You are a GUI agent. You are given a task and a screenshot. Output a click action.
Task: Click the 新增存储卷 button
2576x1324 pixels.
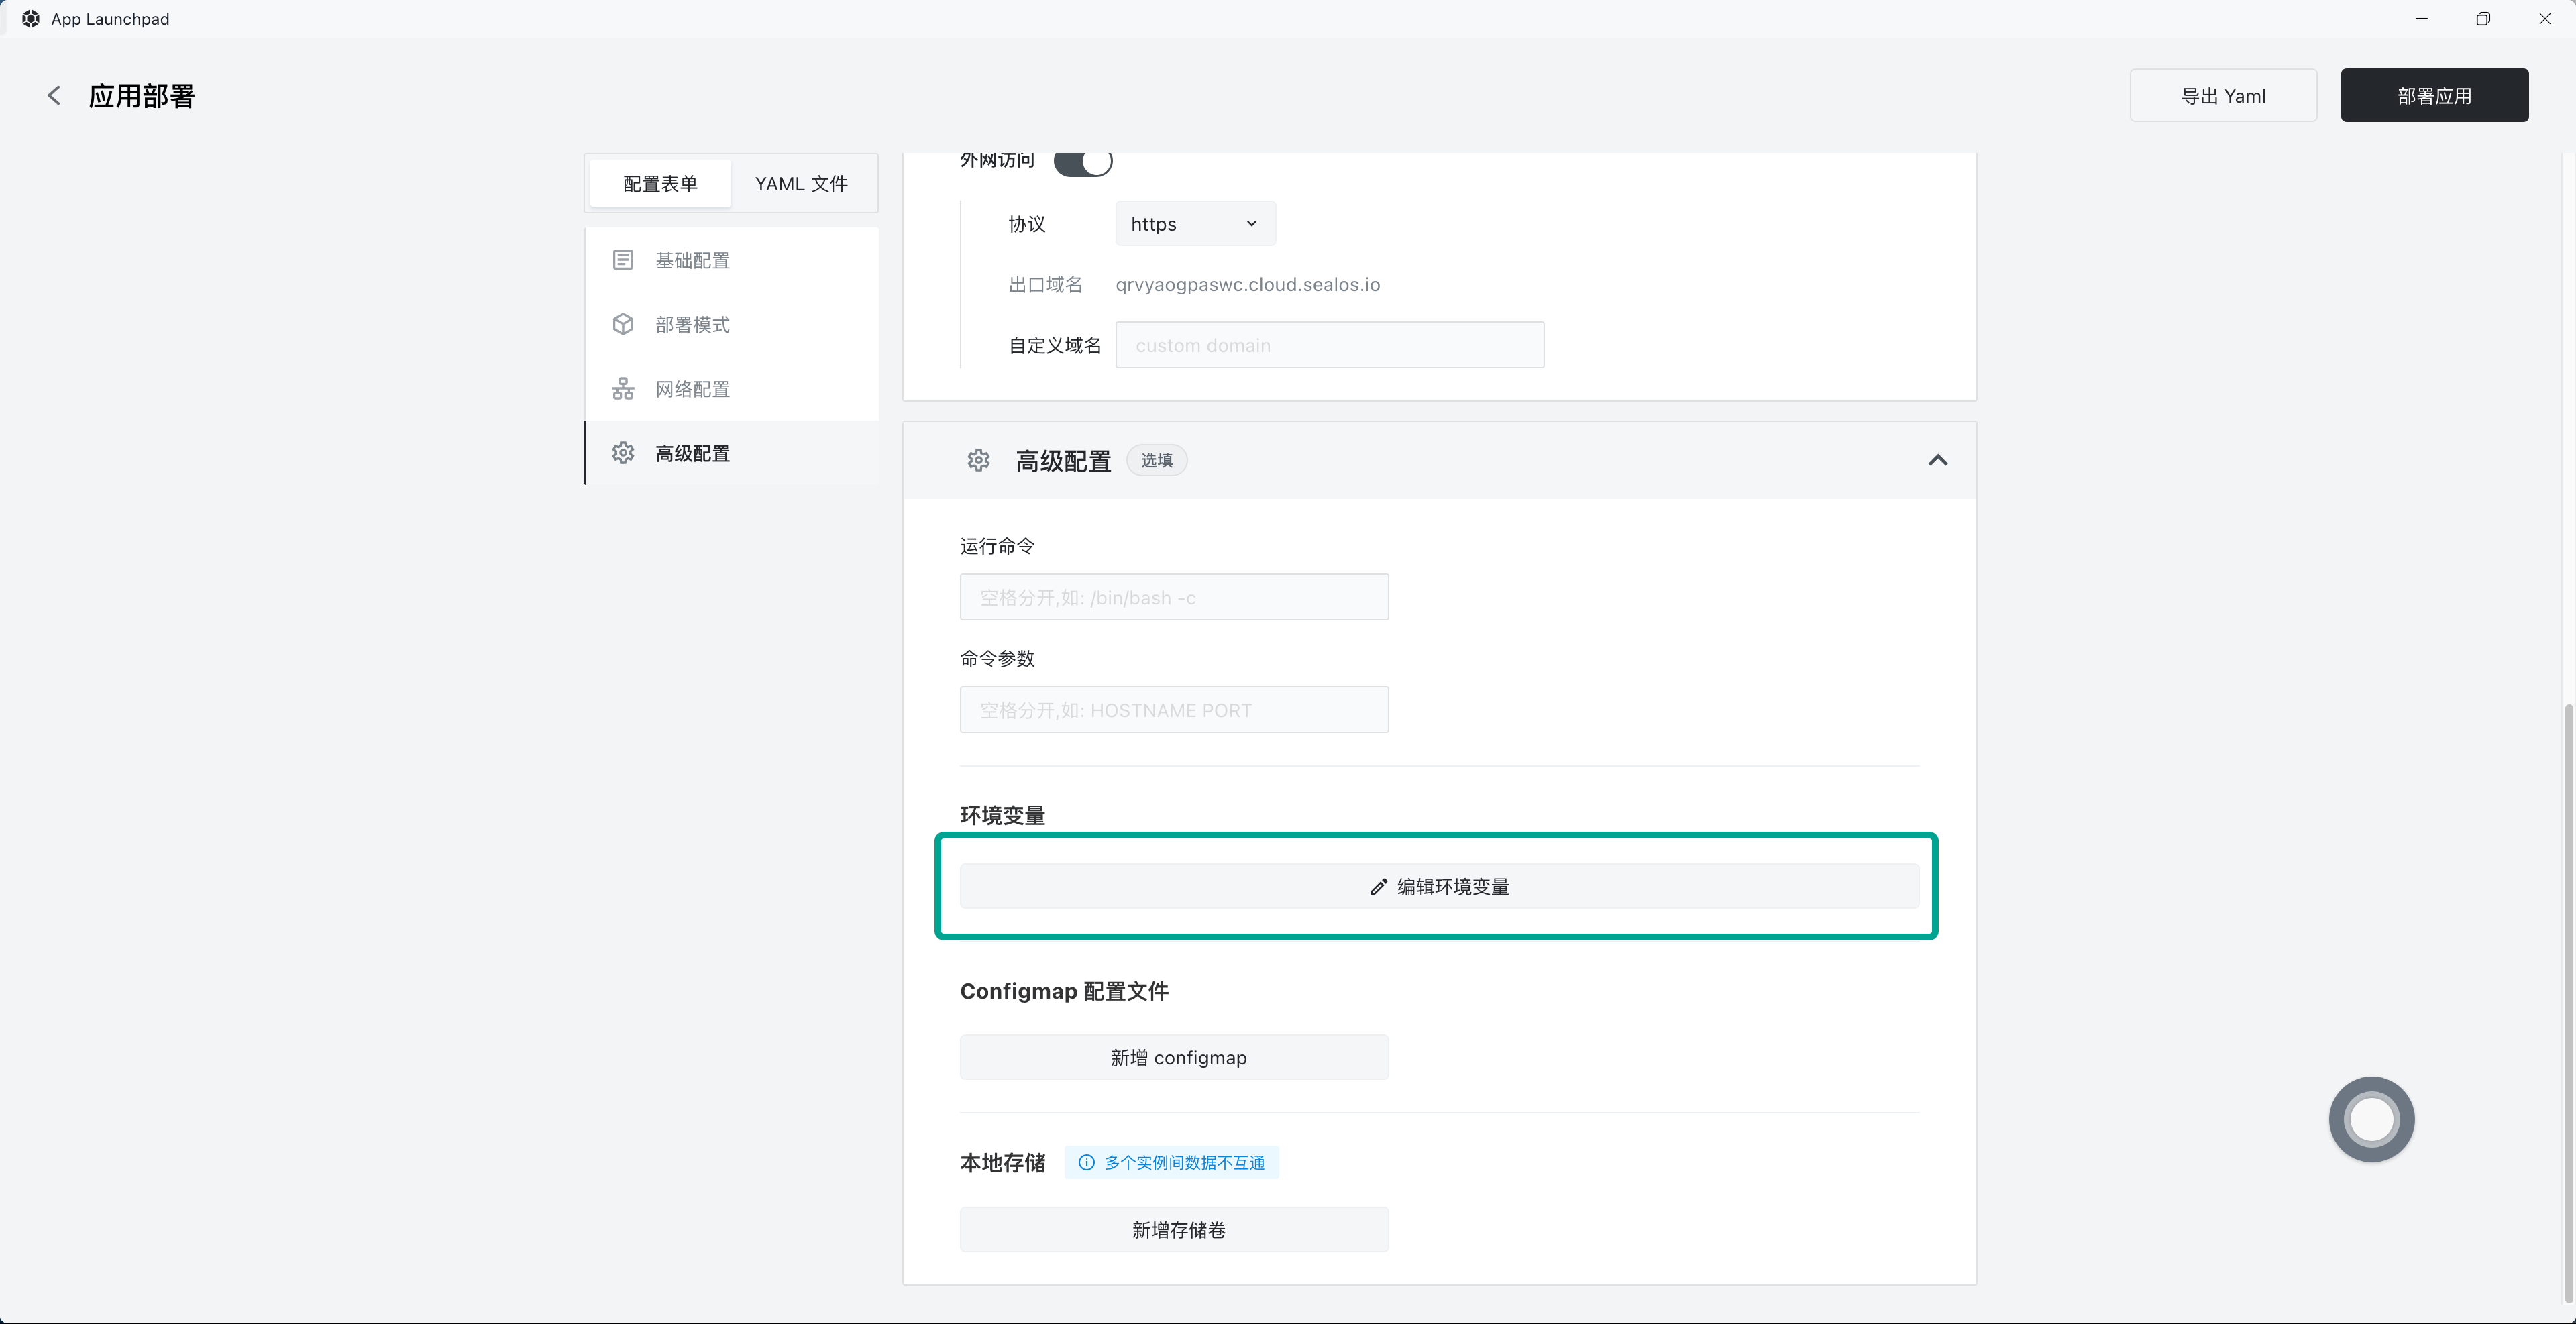click(1174, 1230)
